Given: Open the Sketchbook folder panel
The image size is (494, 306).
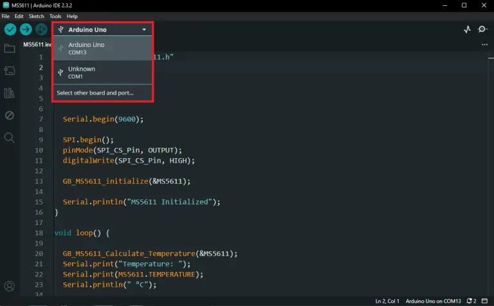Looking at the screenshot, I should (10, 48).
